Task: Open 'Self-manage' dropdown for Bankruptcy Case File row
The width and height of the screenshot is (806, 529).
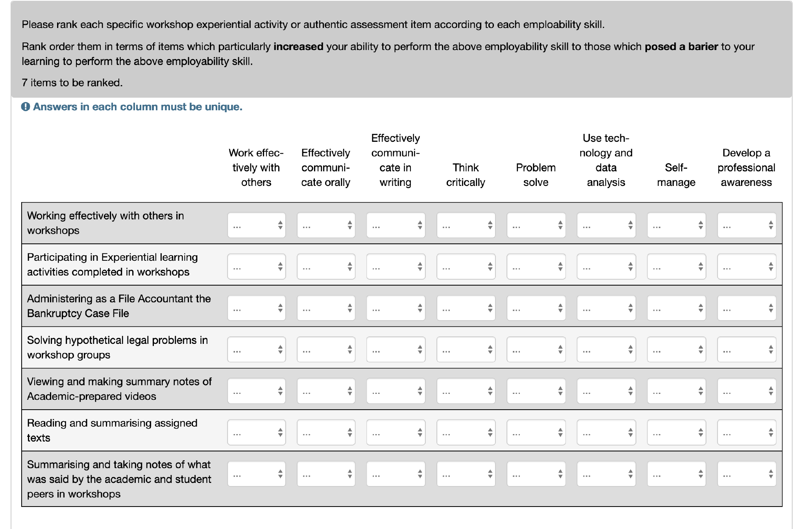Action: 676,308
